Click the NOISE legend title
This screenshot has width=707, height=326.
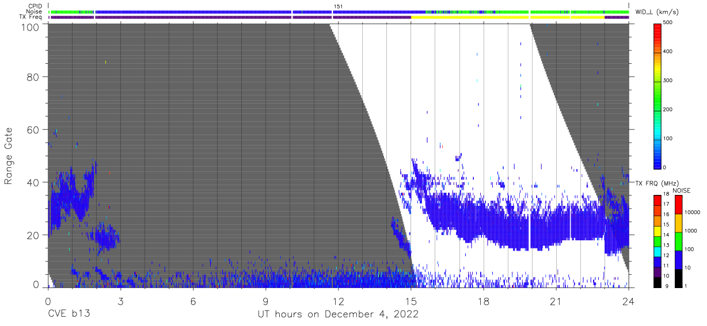pos(681,190)
